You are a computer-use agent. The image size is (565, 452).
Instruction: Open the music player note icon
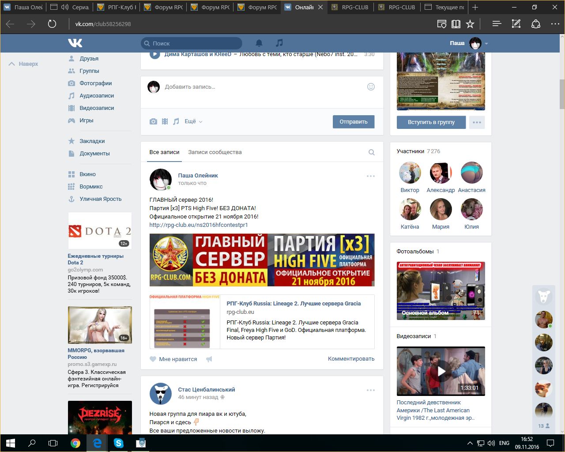279,43
